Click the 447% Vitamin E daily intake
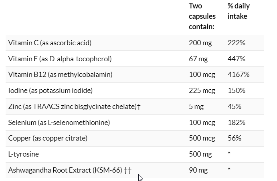This screenshot has width=277, height=181. pyautogui.click(x=236, y=59)
